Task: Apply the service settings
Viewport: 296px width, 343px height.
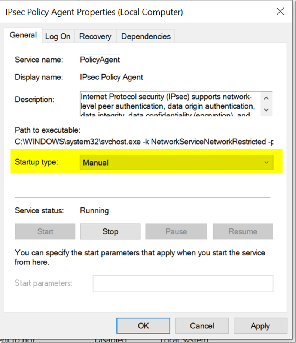Action: pyautogui.click(x=260, y=326)
